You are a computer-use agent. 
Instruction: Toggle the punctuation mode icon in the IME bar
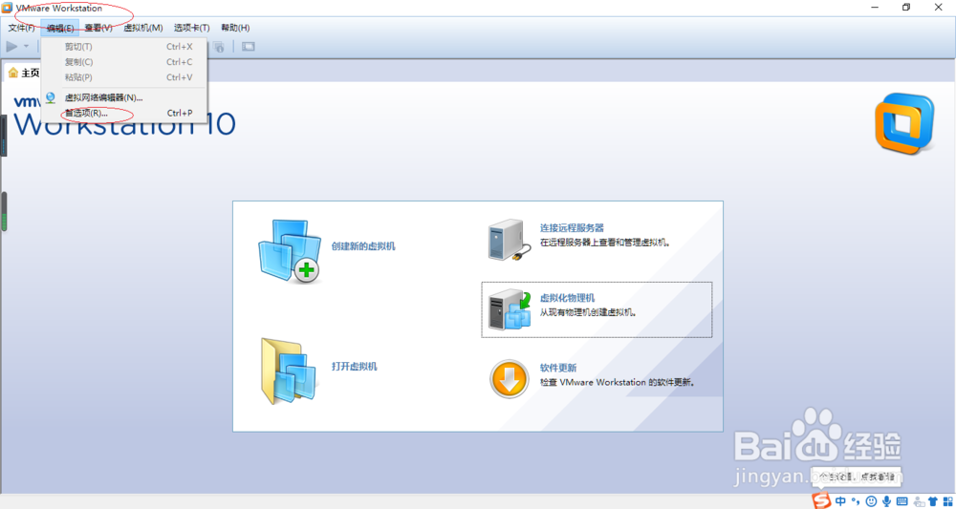tap(856, 501)
